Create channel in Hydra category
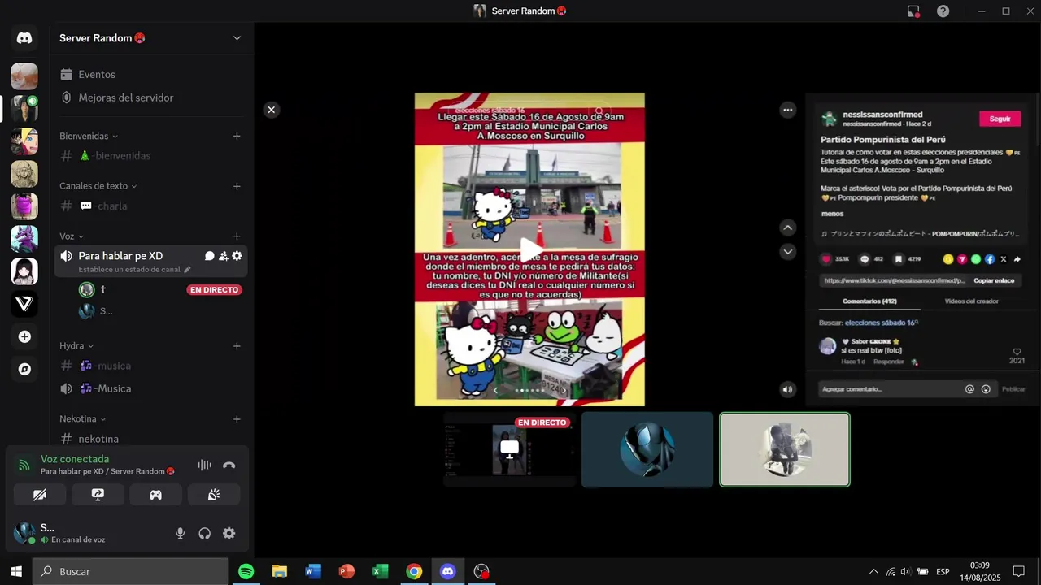This screenshot has height=585, width=1041. pos(237,346)
